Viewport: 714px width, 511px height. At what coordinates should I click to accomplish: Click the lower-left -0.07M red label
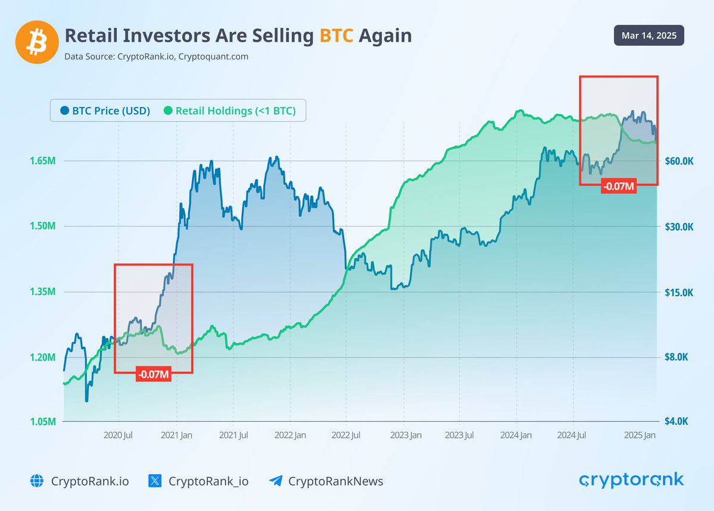point(154,375)
